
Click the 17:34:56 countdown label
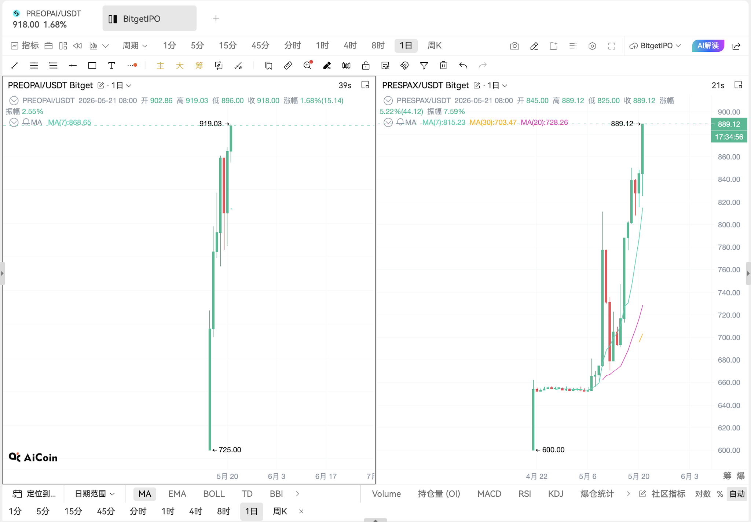729,137
